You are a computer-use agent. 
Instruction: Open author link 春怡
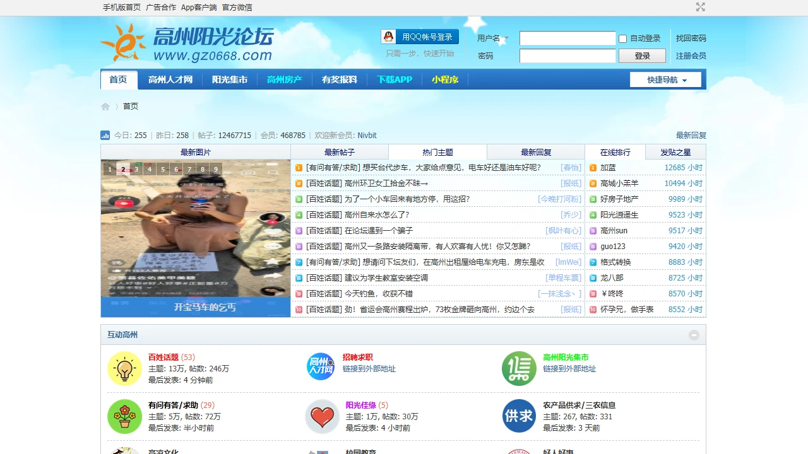(571, 168)
